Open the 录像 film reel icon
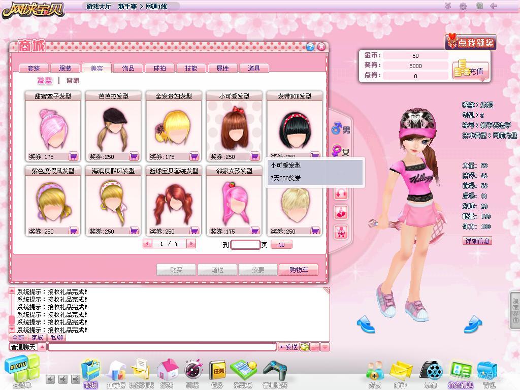 (431, 374)
